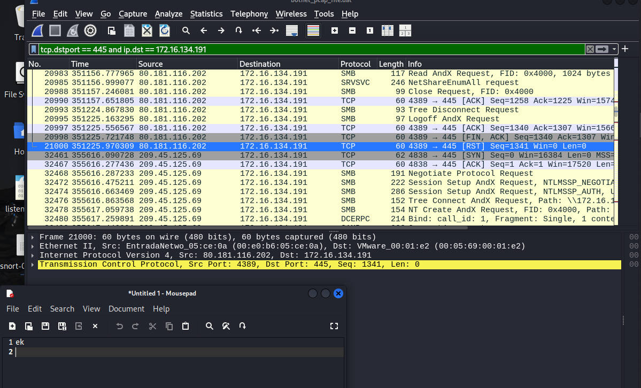The image size is (641, 388).
Task: Zoom out the packet text
Action: (x=352, y=30)
